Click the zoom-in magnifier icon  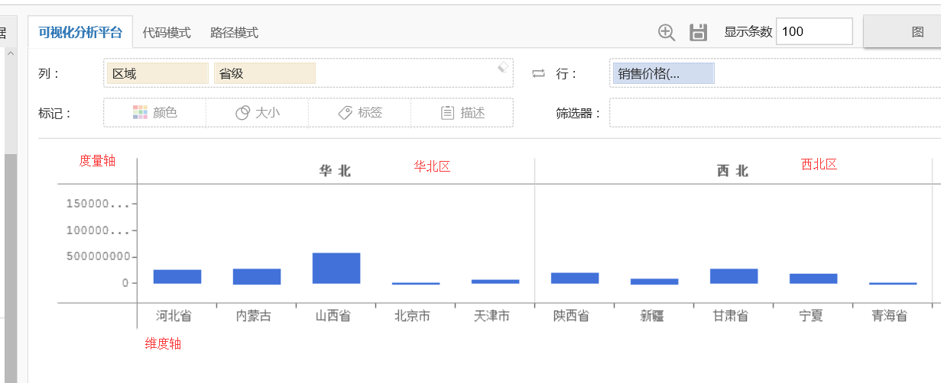[667, 32]
